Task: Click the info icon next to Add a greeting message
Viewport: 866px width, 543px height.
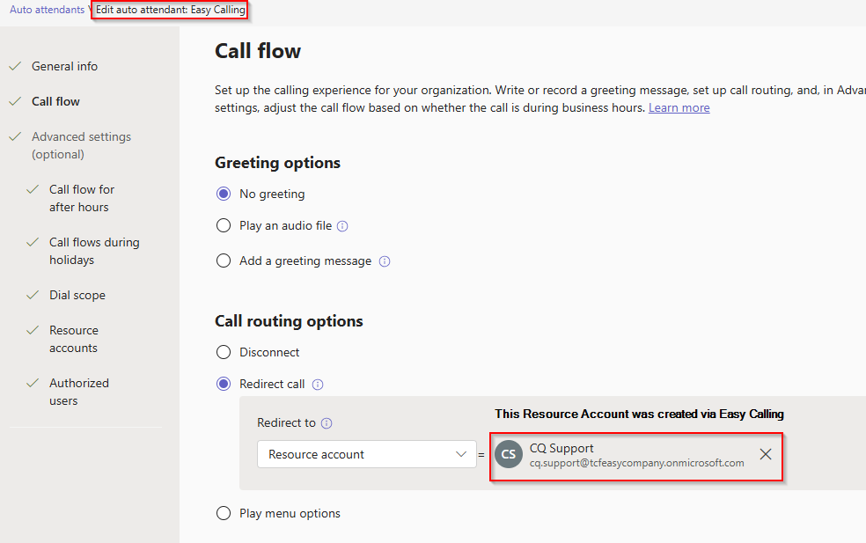Action: click(385, 261)
